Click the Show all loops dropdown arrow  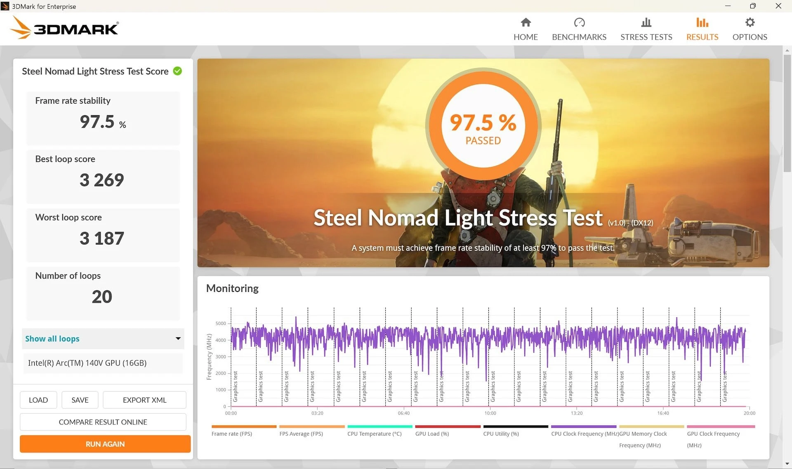(178, 339)
